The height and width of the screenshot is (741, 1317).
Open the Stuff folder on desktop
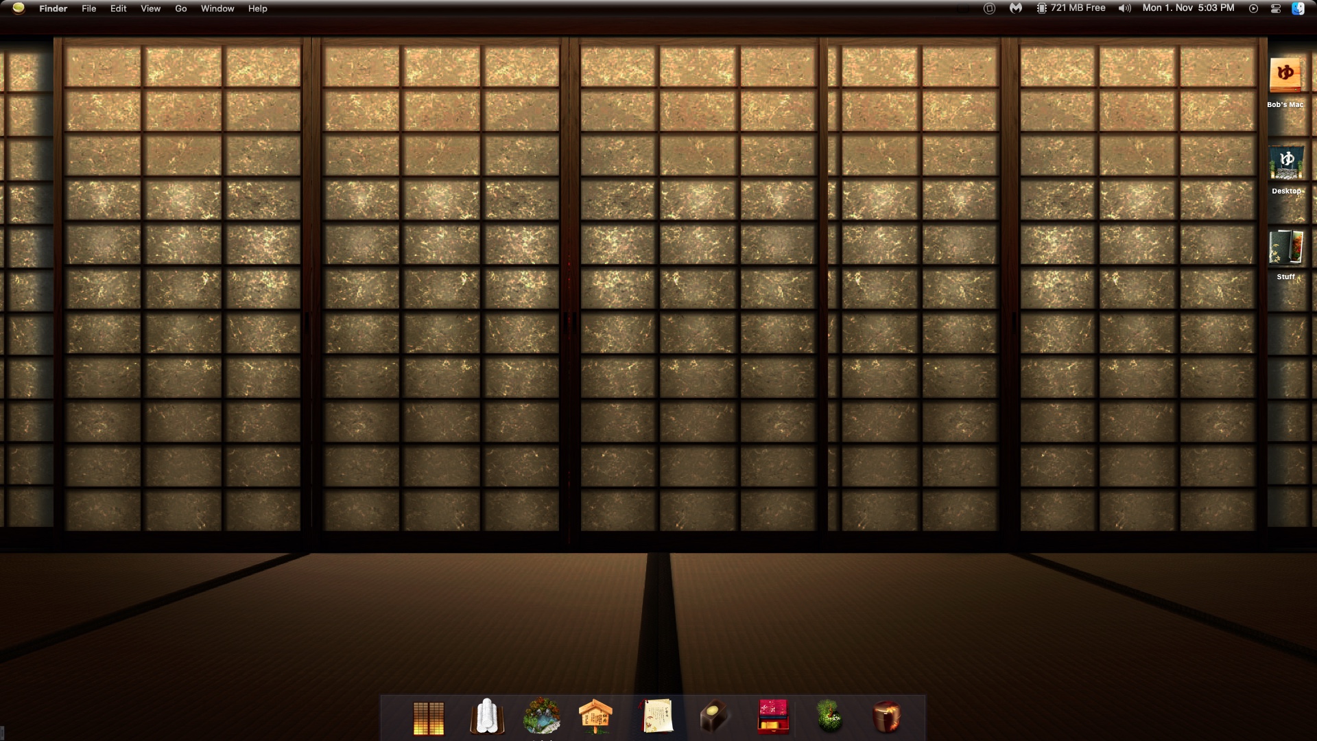[x=1285, y=248]
